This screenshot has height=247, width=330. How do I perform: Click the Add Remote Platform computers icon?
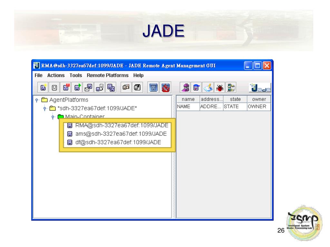click(231, 87)
